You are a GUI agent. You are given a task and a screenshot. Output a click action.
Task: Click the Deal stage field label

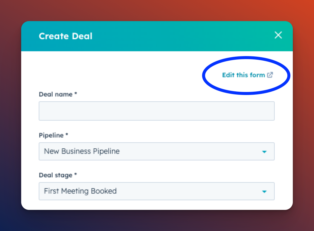[x=56, y=175]
